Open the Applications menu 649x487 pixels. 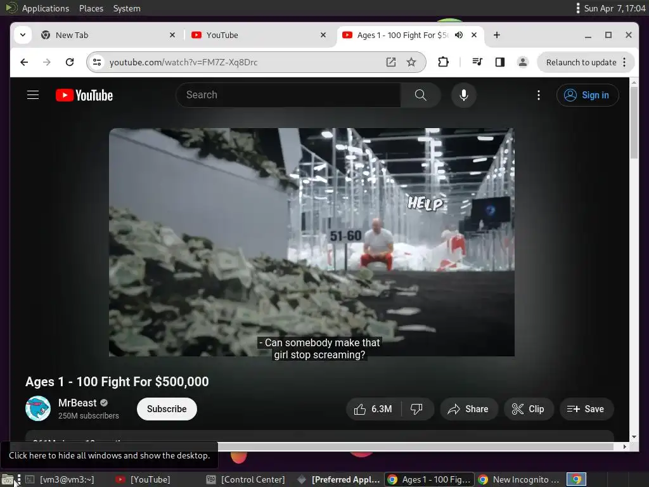click(46, 8)
